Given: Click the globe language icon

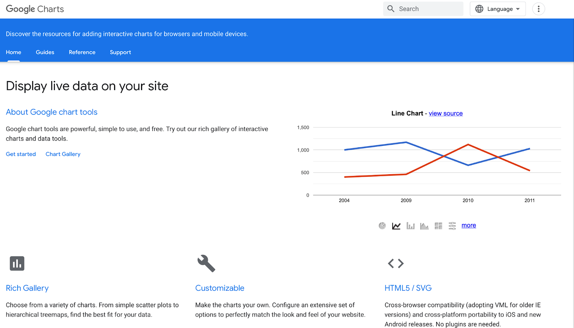Looking at the screenshot, I should 479,9.
